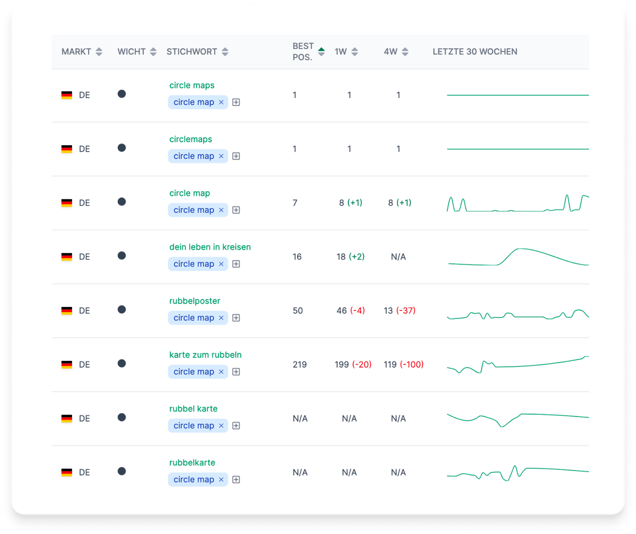The height and width of the screenshot is (534, 636).
Task: View 30-week sparkline for rubbelkarte
Action: pyautogui.click(x=518, y=473)
